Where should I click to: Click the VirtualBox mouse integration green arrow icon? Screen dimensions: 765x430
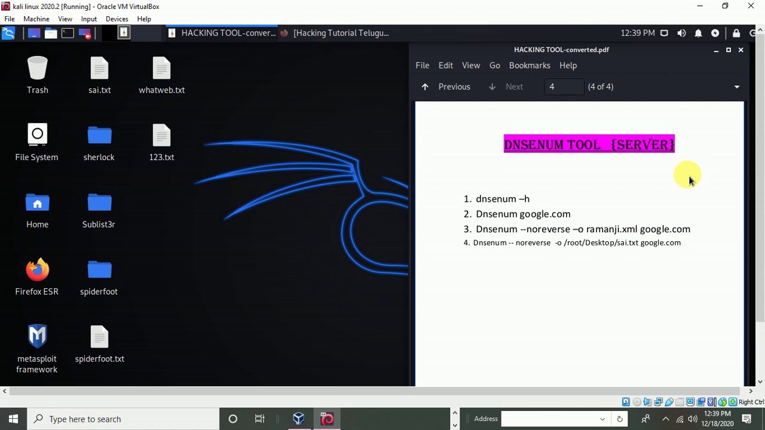pos(723,402)
